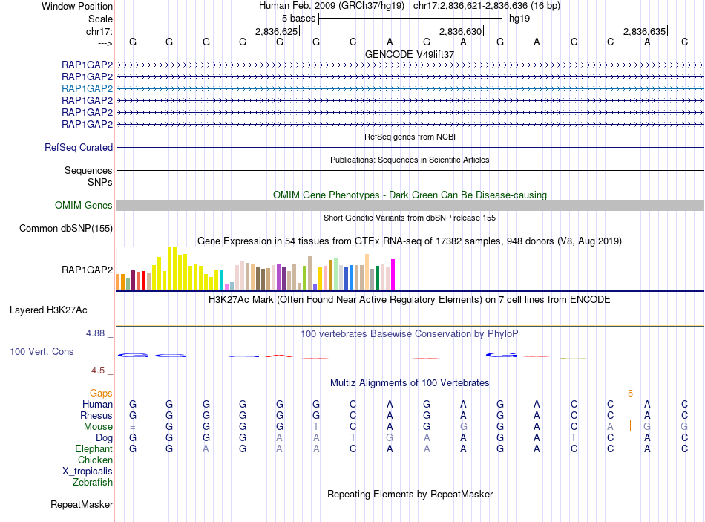705x522 pixels.
Task: Click the 5 bases scale bar
Action: click(x=410, y=19)
